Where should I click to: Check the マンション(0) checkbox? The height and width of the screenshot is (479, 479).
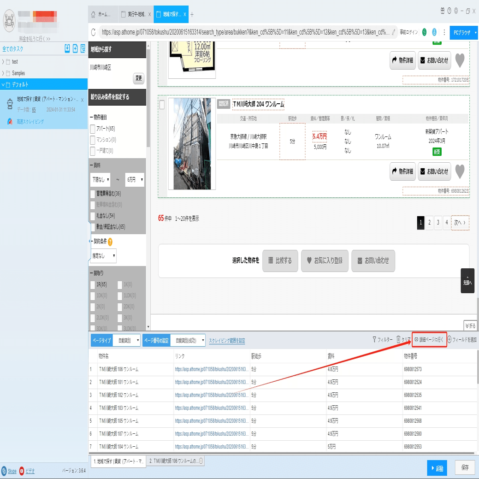93,140
